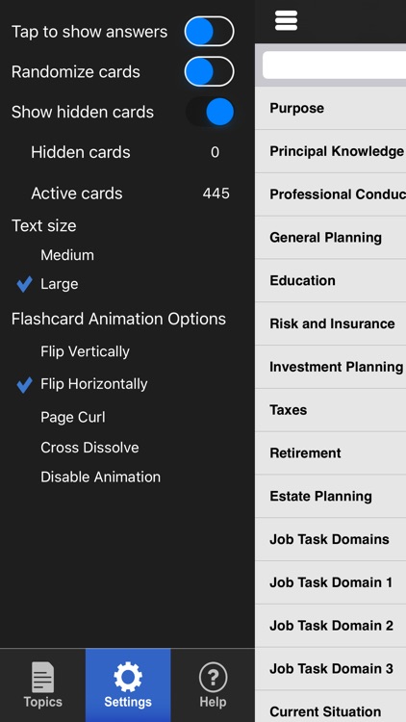Choose Medium text size

pos(67,255)
